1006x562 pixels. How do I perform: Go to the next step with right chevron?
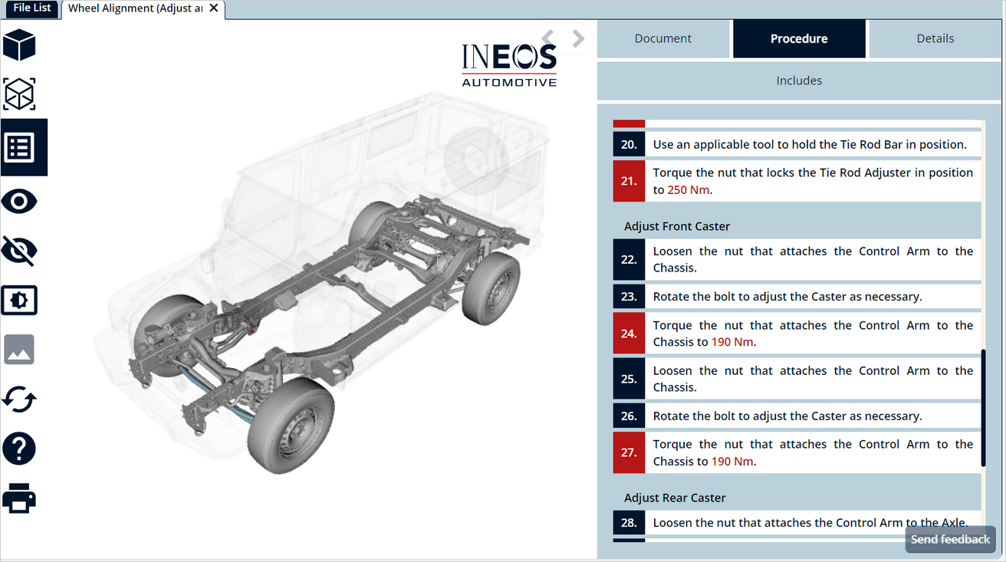point(578,38)
